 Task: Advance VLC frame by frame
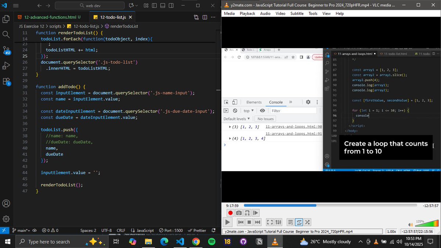click(x=256, y=213)
